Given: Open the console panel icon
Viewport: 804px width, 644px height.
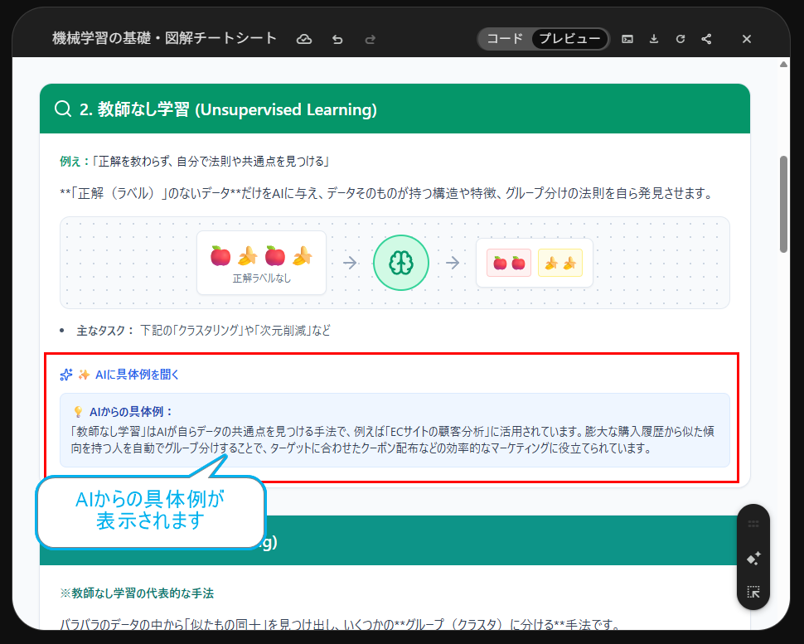Looking at the screenshot, I should tap(627, 39).
